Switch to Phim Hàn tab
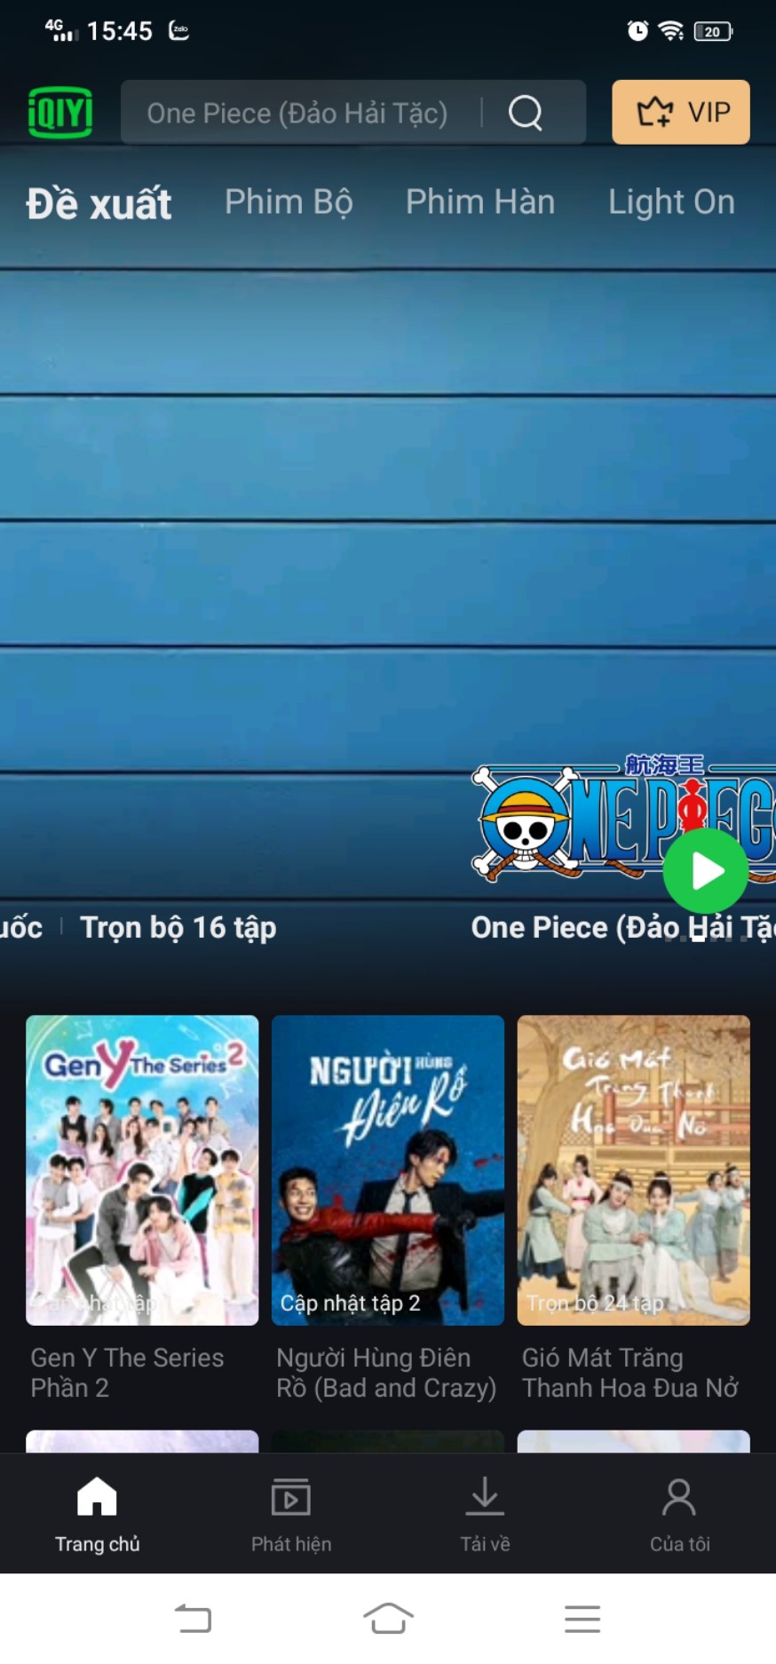 point(480,202)
